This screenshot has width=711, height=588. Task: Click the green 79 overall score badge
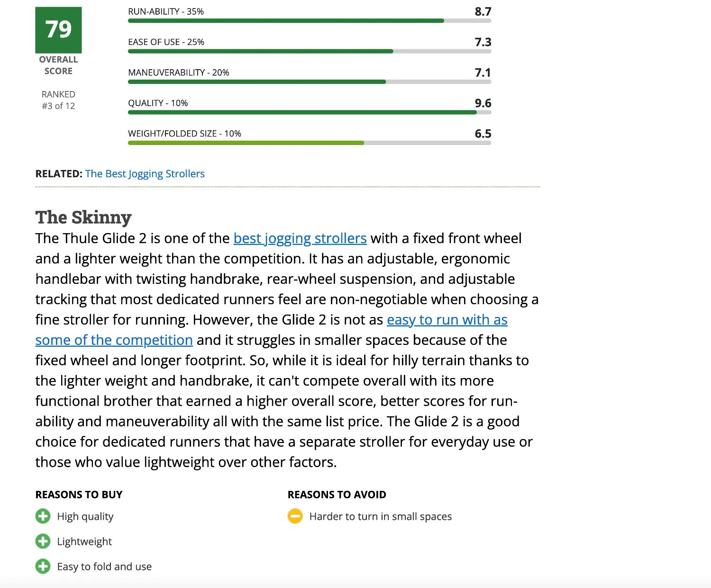(58, 30)
